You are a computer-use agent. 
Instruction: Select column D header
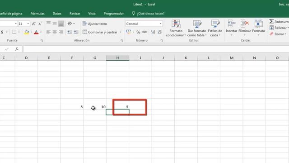(26, 58)
